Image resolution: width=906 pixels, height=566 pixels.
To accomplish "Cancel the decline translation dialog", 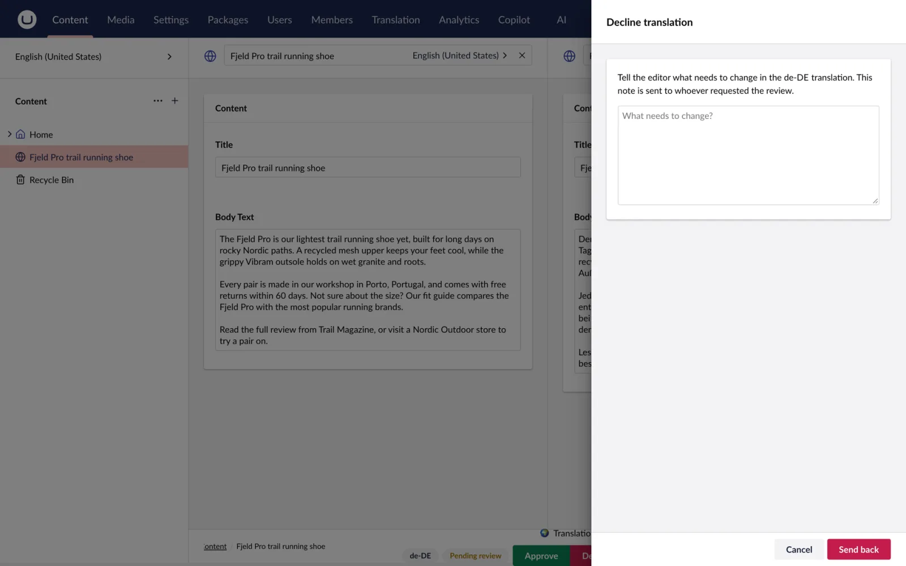I will [x=799, y=549].
